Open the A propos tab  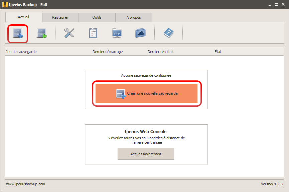(134, 17)
